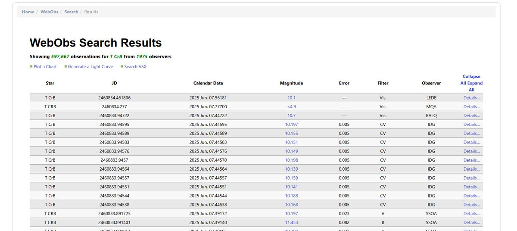Click the JD column header
This screenshot has height=231, width=517.
(114, 83)
